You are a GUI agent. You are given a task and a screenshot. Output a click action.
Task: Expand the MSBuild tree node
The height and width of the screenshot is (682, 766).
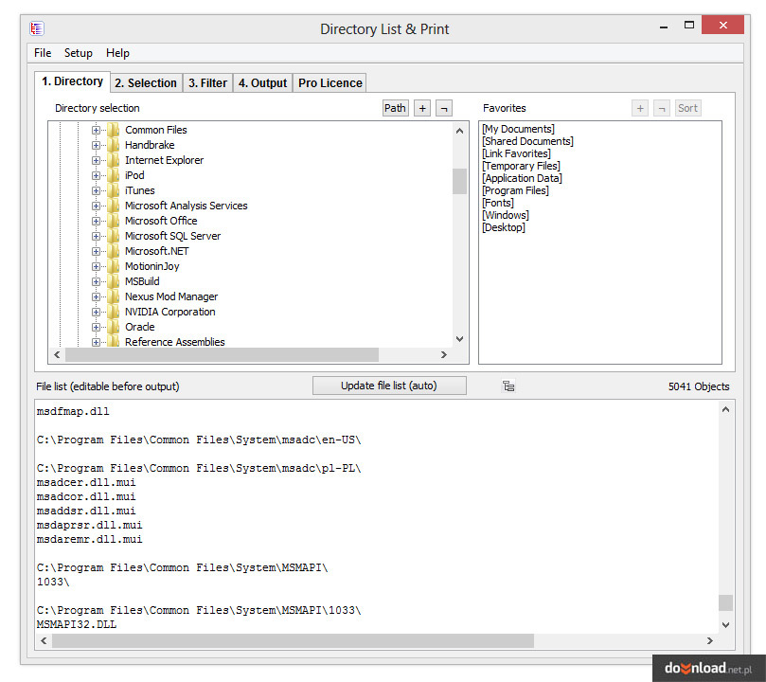[x=96, y=281]
